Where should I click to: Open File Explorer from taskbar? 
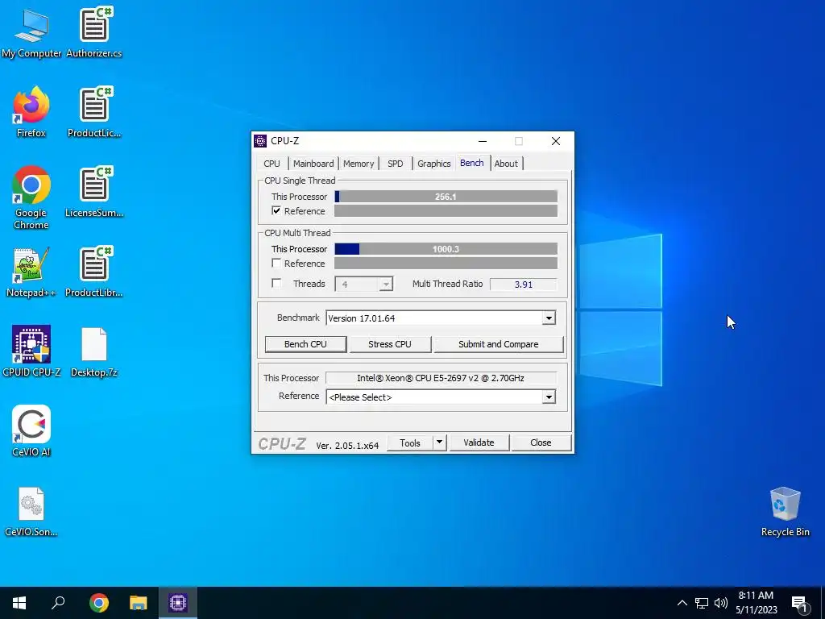139,603
